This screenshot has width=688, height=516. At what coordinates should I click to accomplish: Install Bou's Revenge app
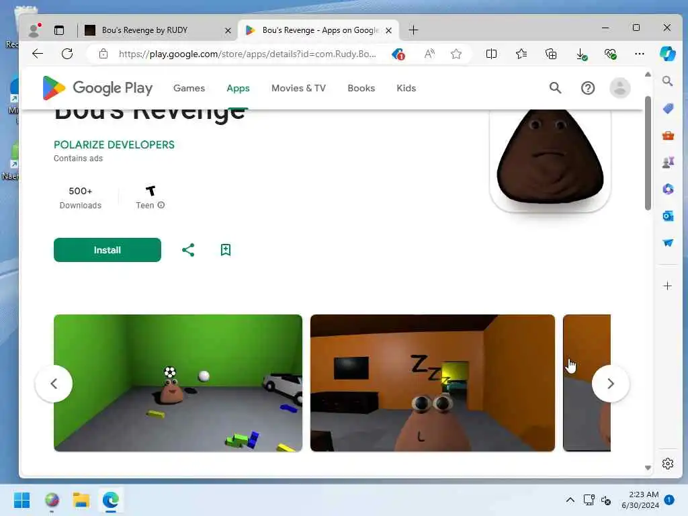(107, 250)
